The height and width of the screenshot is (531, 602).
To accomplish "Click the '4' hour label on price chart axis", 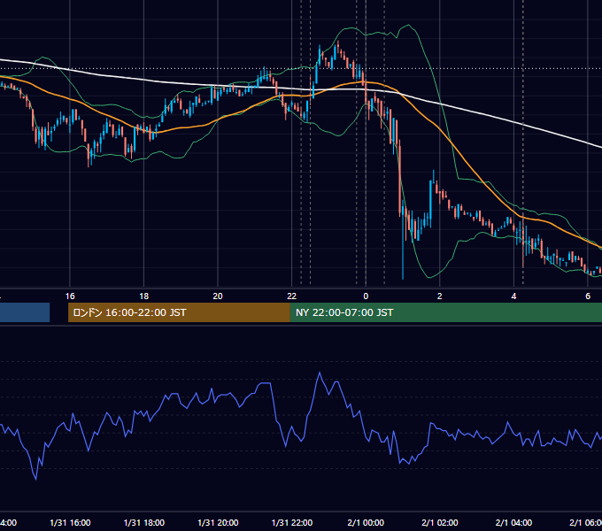I will 513,296.
